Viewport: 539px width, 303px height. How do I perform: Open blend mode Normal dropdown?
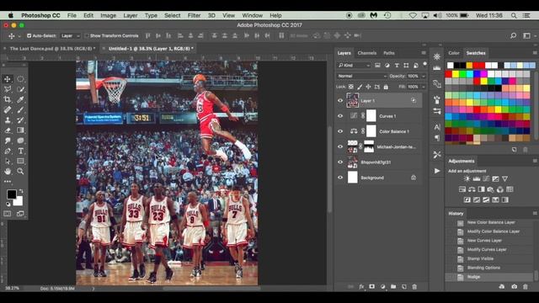tap(361, 76)
